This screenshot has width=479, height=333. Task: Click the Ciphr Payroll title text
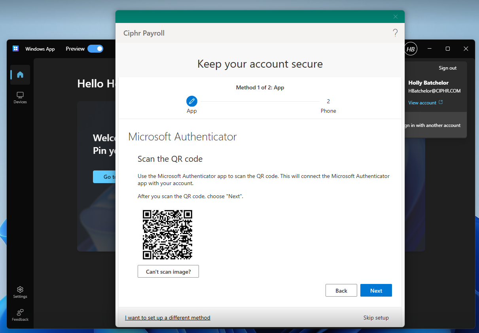point(144,33)
